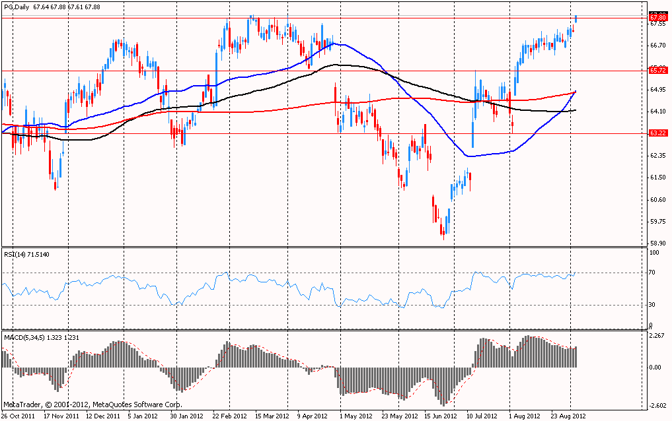Screen dimensions: 672x421
Task: Click the 15 Jun 2012 date label
Action: [440, 416]
